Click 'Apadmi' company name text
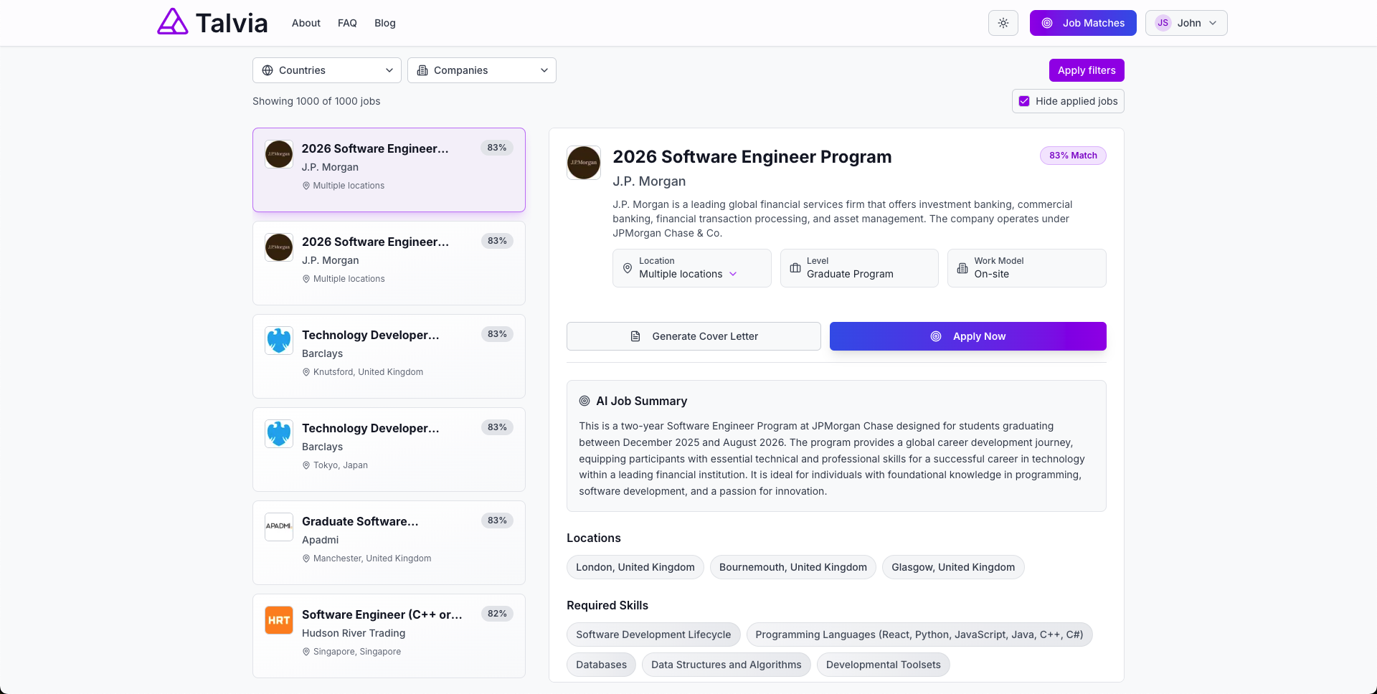 coord(320,540)
